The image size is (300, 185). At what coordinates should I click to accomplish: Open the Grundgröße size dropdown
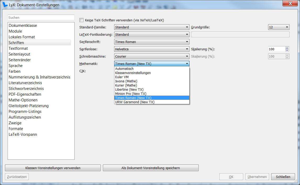click(279, 27)
